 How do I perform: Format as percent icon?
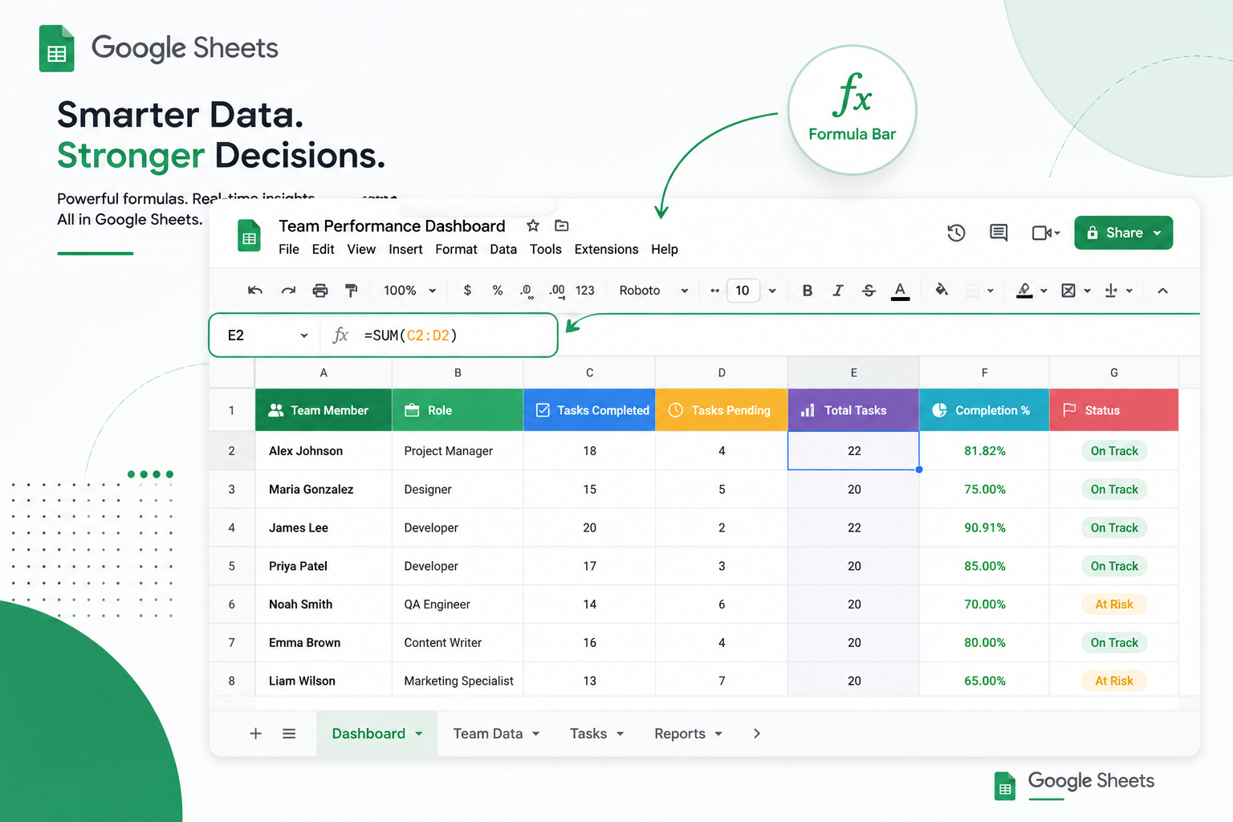click(498, 291)
